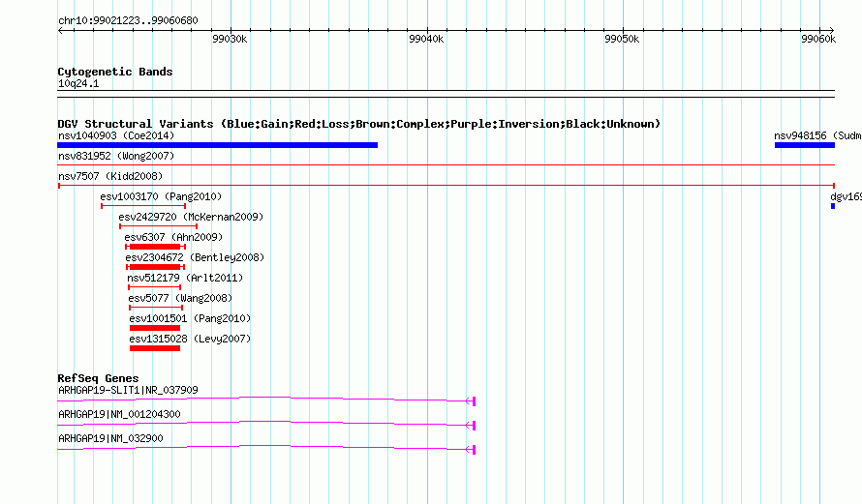
Task: Click the esv2304672 red loss bar
Action: click(x=155, y=267)
